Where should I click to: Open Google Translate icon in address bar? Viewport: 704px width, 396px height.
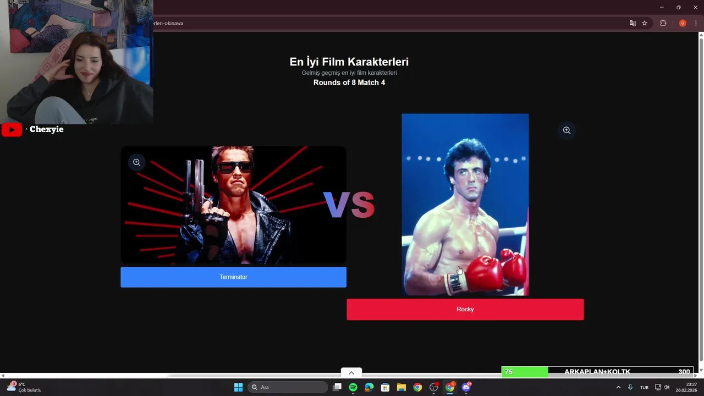point(632,23)
